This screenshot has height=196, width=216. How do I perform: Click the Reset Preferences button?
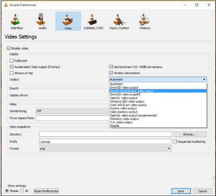pyautogui.click(x=46, y=191)
